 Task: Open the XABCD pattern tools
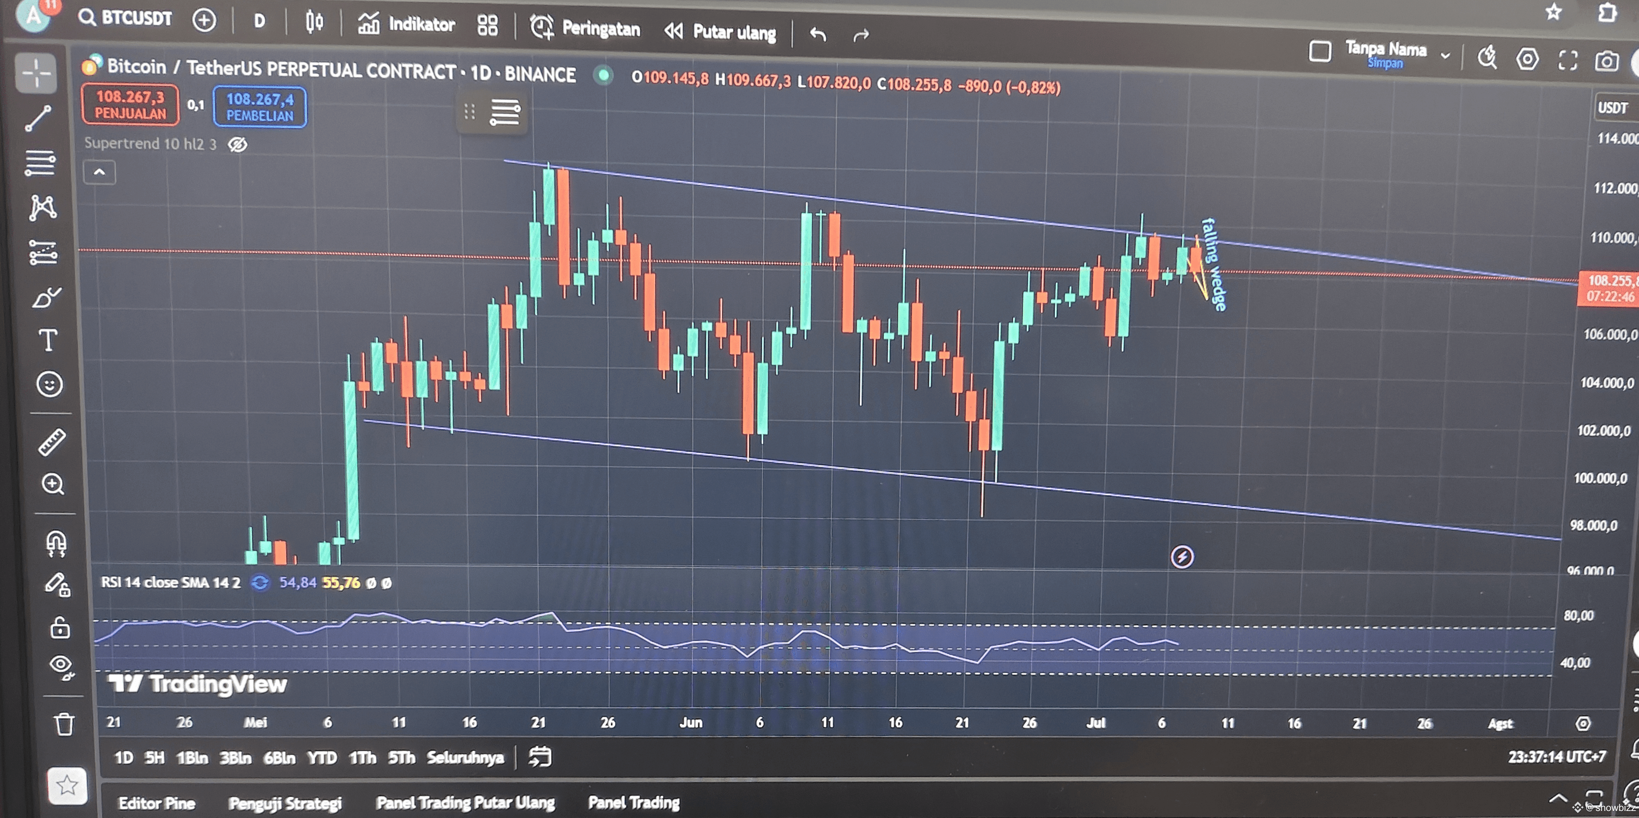[43, 207]
